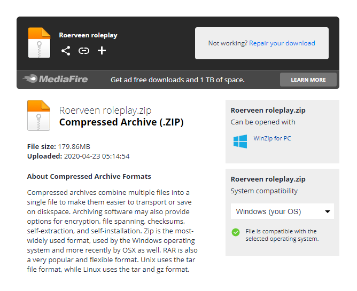This screenshot has width=357, height=291.
Task: Click the MediaFire logo
Action: pos(55,80)
